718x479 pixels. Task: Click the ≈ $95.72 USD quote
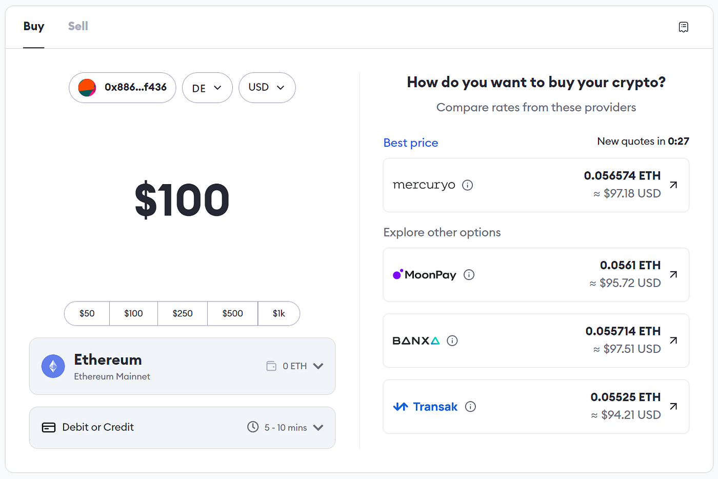coord(625,283)
